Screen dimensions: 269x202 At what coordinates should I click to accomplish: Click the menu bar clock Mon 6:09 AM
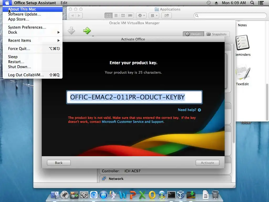234,3
